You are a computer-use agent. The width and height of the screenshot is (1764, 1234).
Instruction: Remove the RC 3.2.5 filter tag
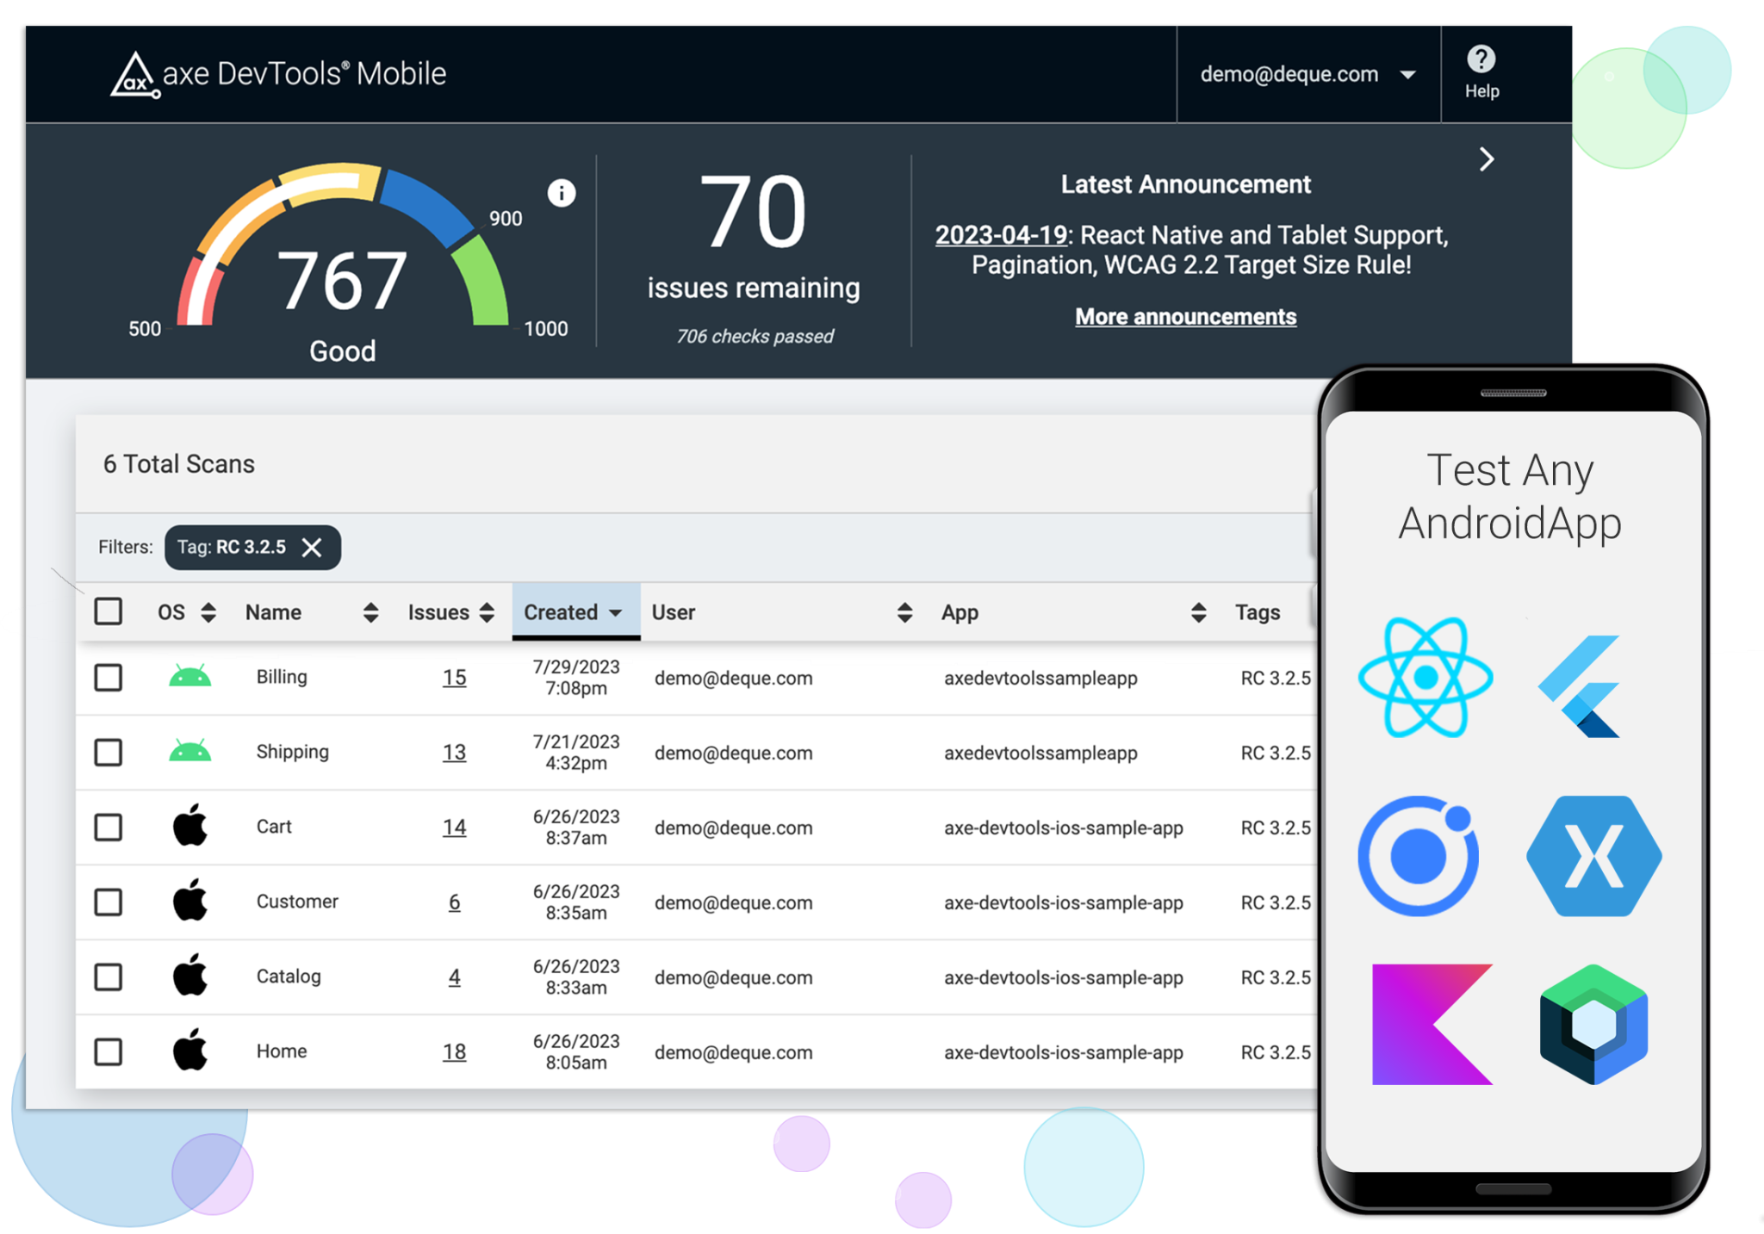click(312, 547)
